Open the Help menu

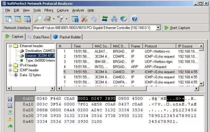click(91, 10)
